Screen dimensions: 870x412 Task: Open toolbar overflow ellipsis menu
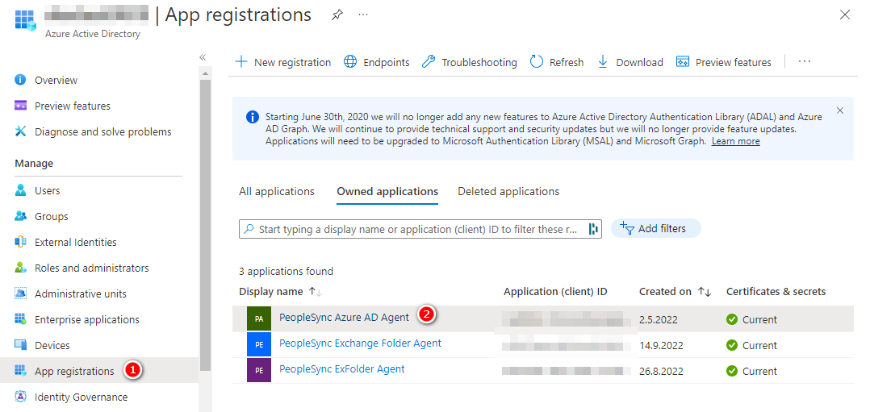[x=805, y=61]
